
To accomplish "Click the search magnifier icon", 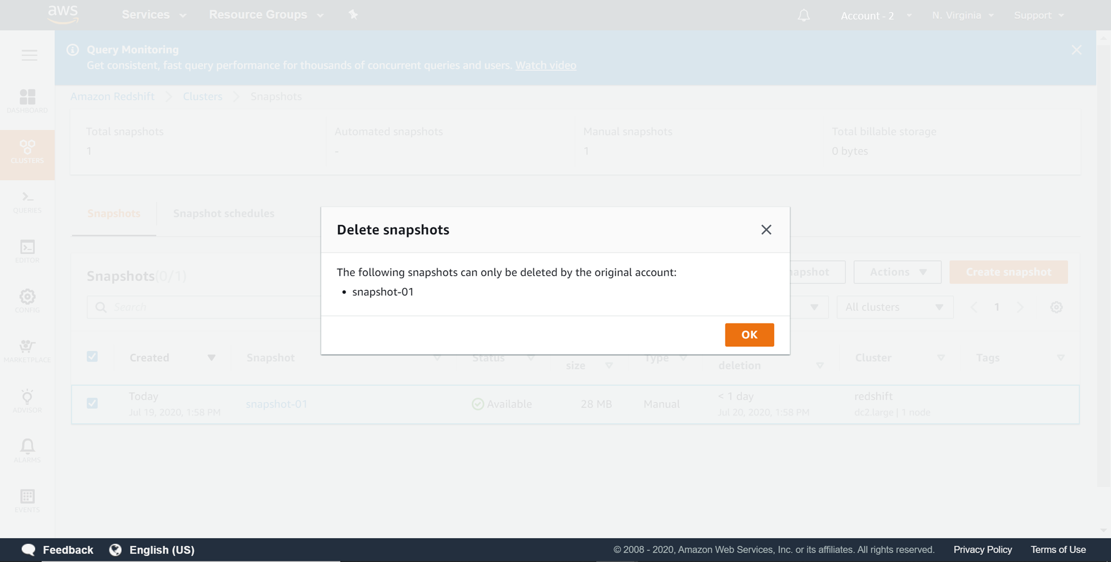I will pos(101,307).
